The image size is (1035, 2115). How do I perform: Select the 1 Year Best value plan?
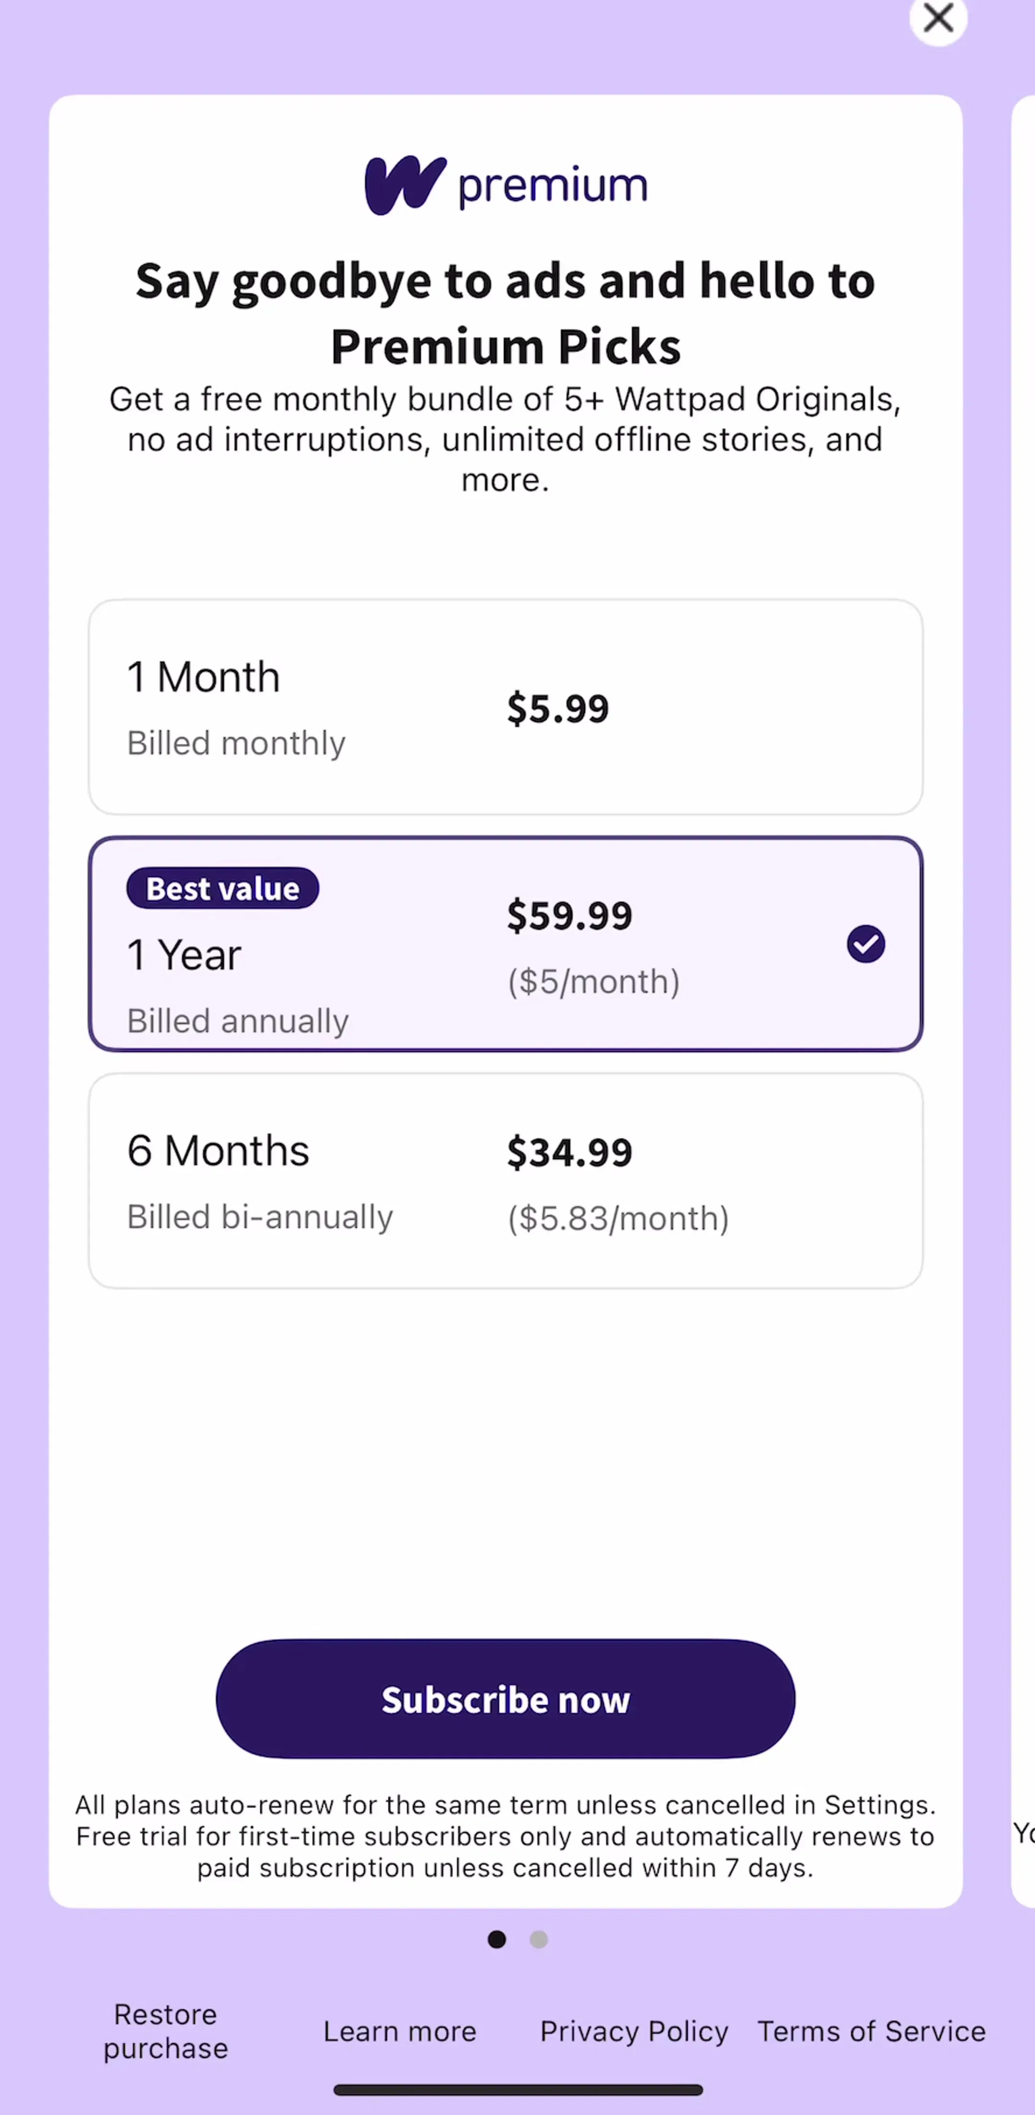pyautogui.click(x=506, y=943)
